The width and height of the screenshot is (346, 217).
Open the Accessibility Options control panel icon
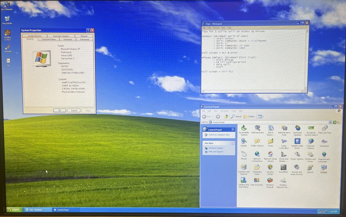point(244,129)
